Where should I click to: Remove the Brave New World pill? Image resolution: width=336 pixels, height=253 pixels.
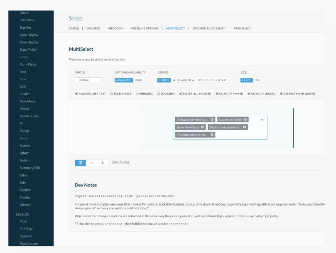203,127
